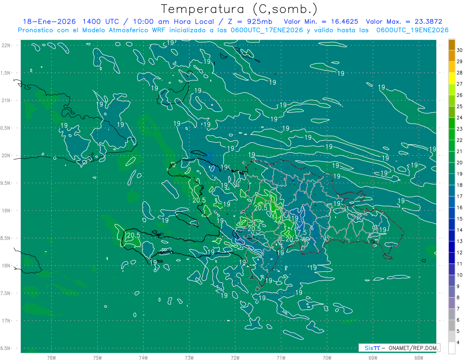Click the "69W" longitude axis label

[x=373, y=358]
